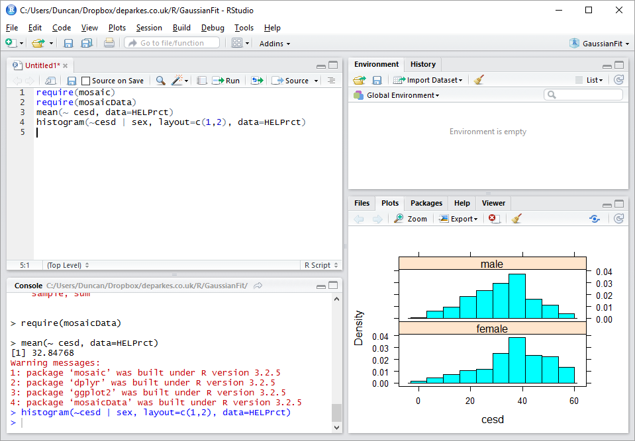
Task: Open the Zoom view of the plot
Action: [410, 218]
